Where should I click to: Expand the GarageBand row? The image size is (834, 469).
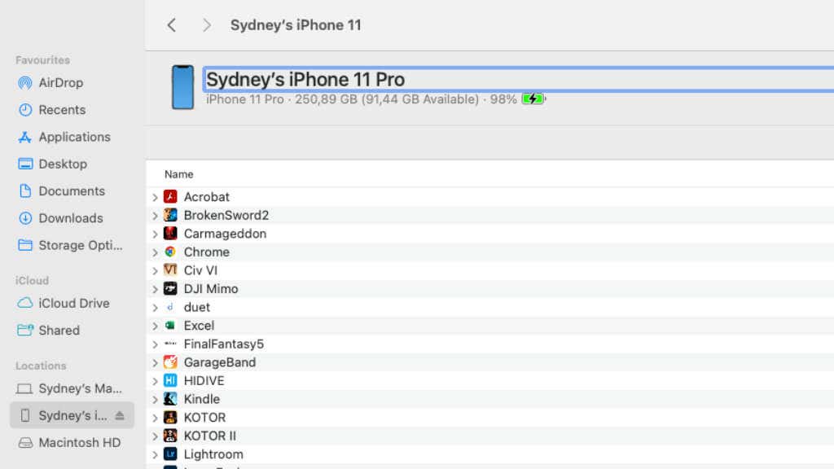[155, 362]
